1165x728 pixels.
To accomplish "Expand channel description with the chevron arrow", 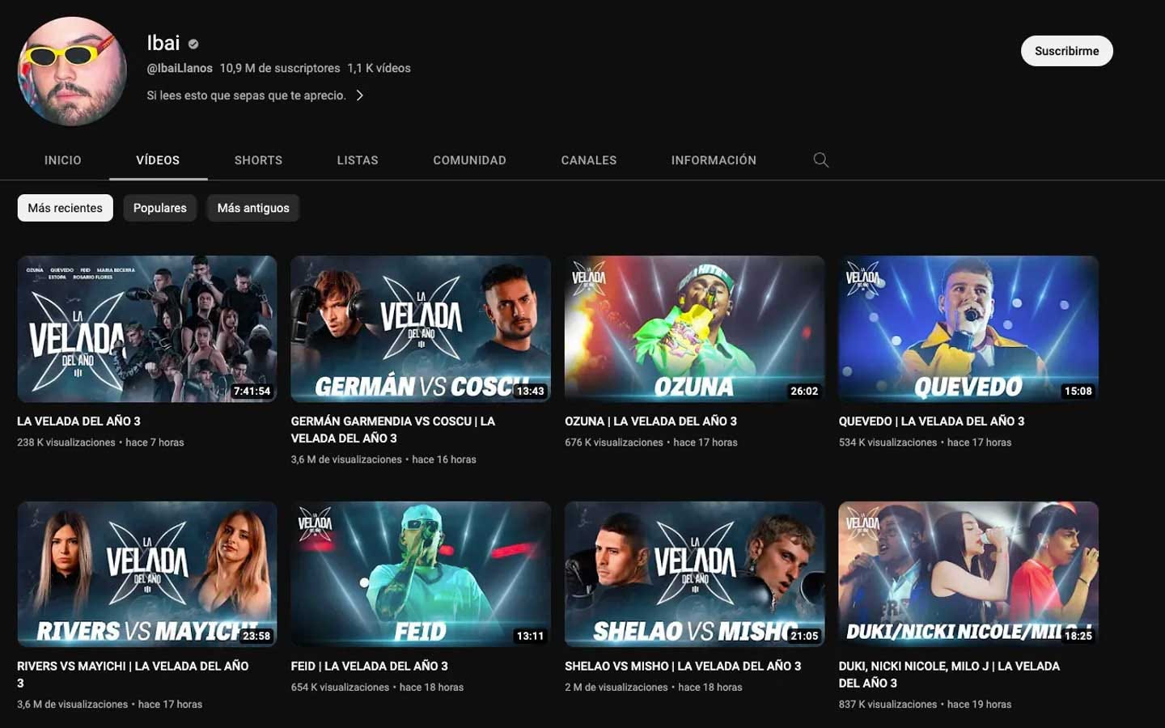I will click(x=360, y=95).
